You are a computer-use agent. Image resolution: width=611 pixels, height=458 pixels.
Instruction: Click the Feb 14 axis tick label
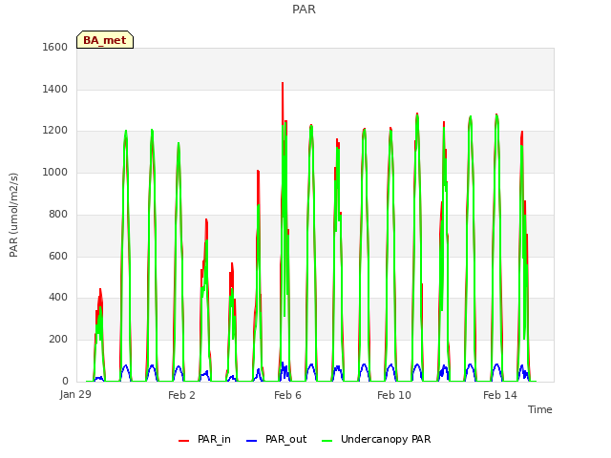(x=500, y=395)
